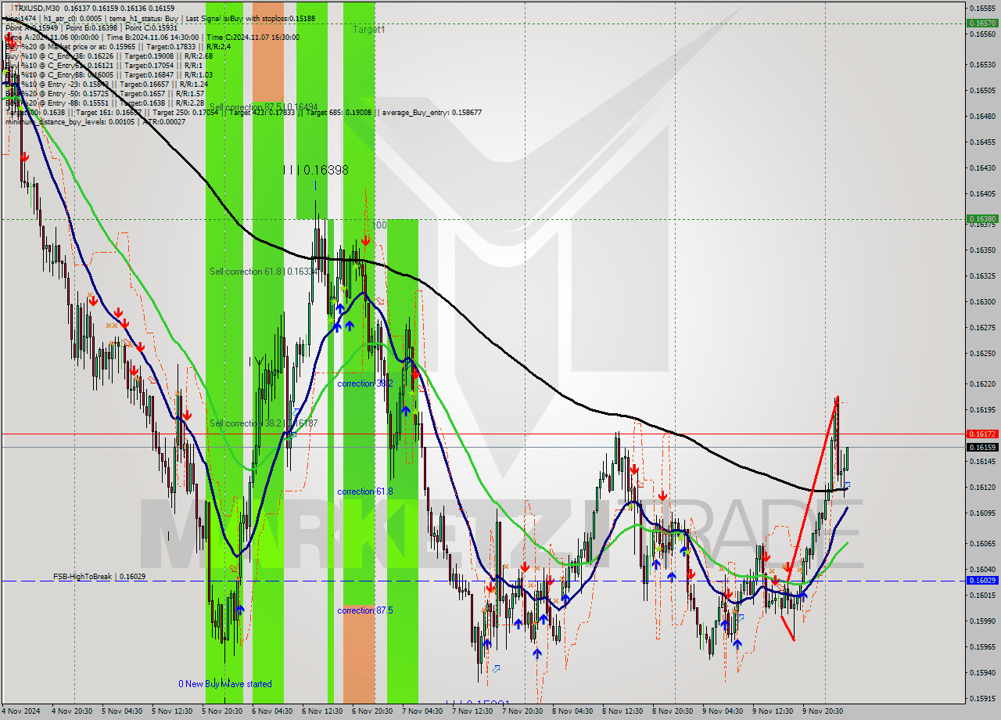Click the '7 Nov 20:30' time label
1001x720 pixels.
coord(523,711)
